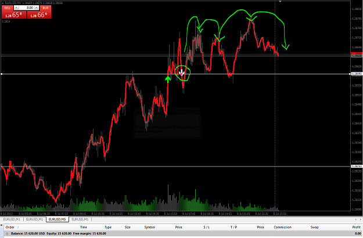Click the buy price tile 1.28 66
Screen dimensions: 363x238
point(39,15)
